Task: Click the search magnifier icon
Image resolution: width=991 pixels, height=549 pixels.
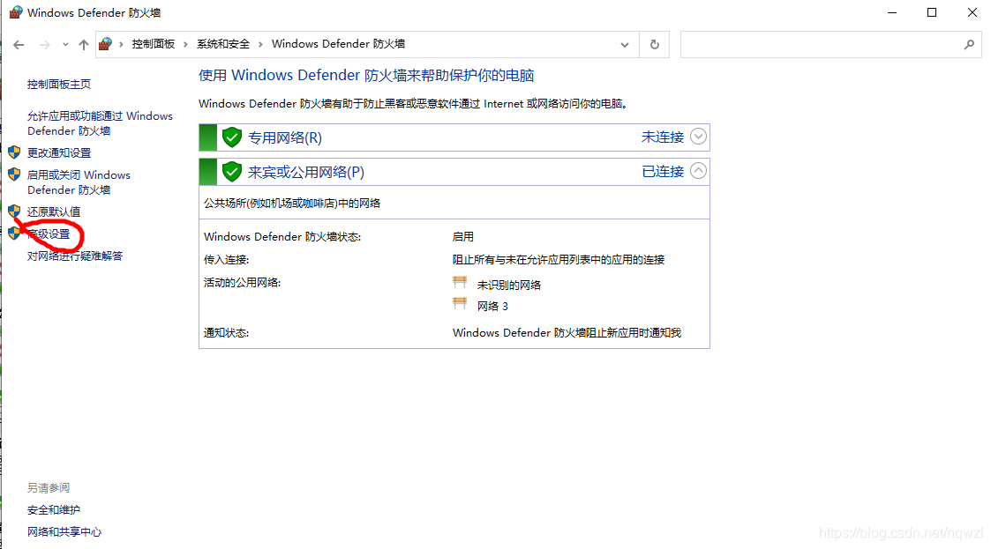Action: click(x=969, y=45)
